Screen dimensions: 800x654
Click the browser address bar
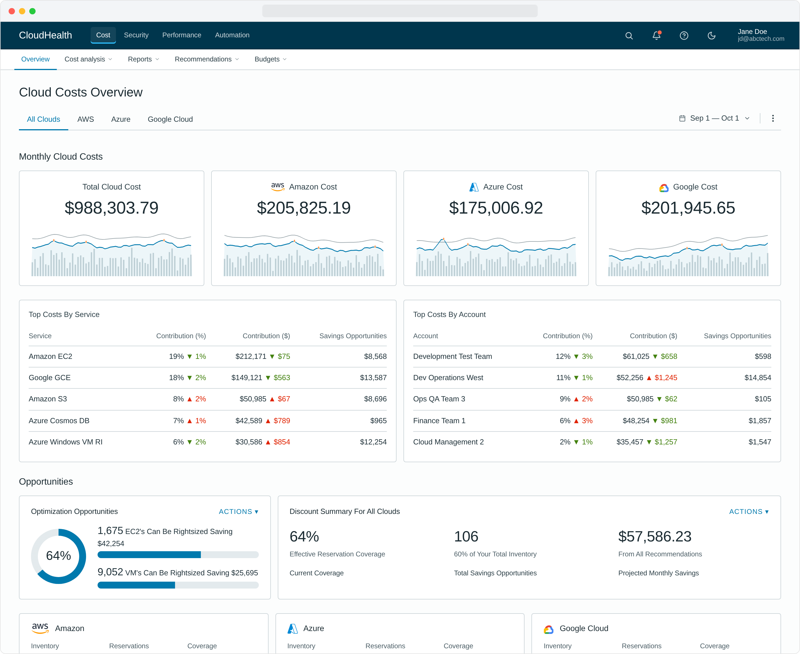point(400,11)
